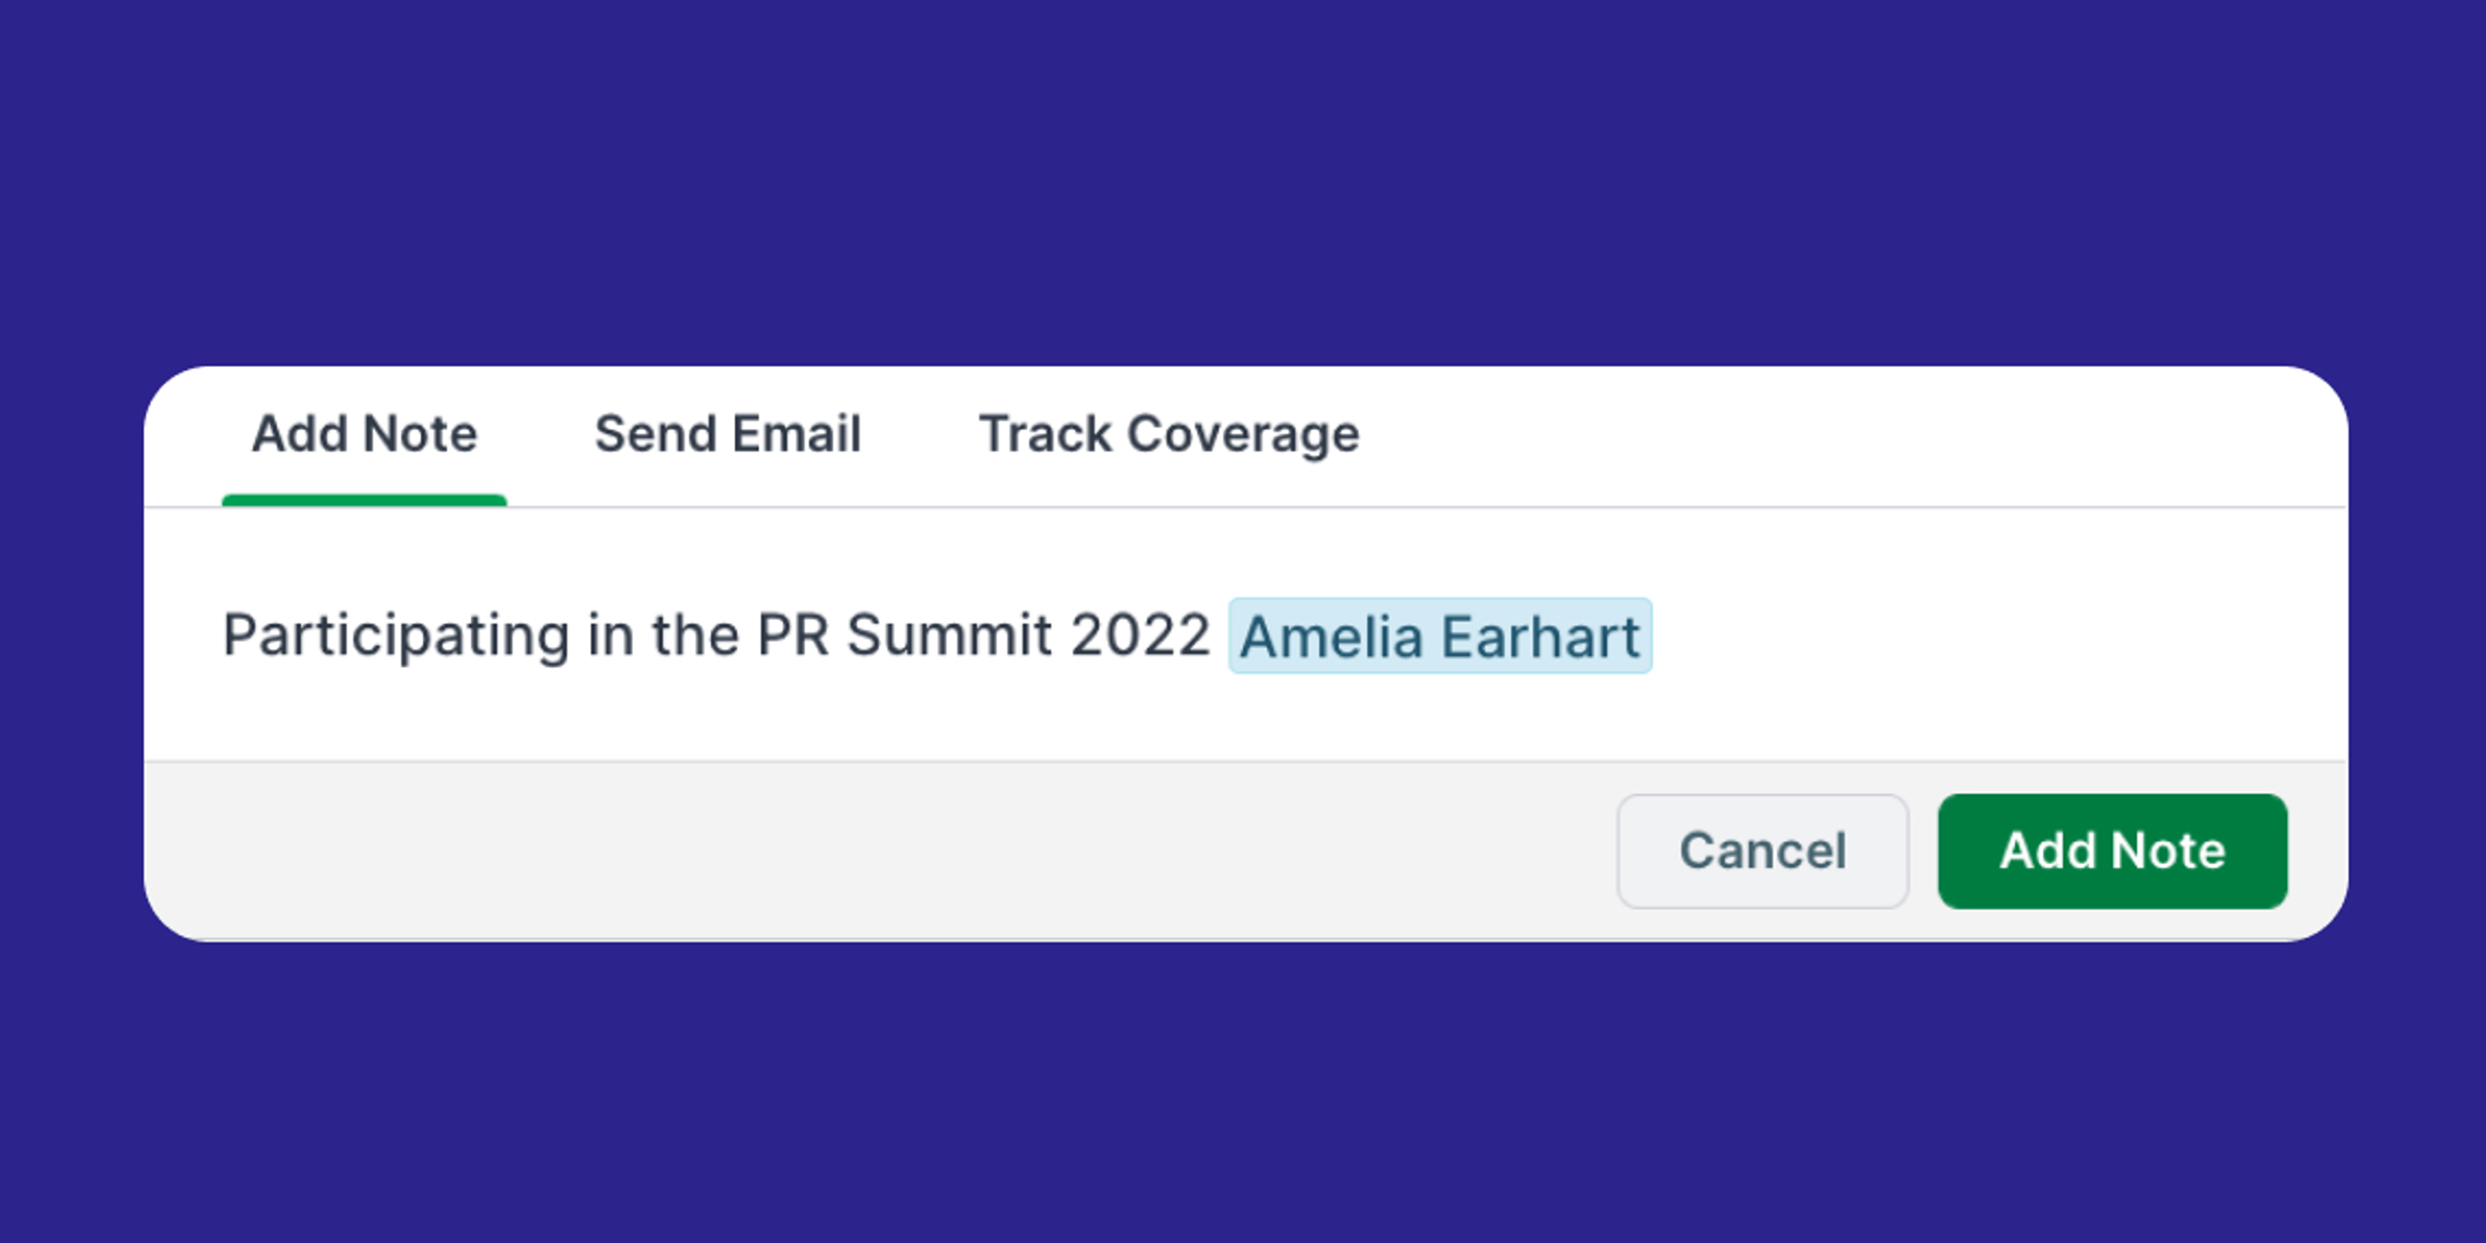Click the green underline tab indicator
This screenshot has width=2486, height=1243.
coord(364,498)
